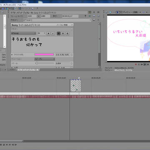Image resolution: width=150 pixels, height=150 pixels.
Task: Click the left panel vertical scrollbar
Action: coord(5,31)
